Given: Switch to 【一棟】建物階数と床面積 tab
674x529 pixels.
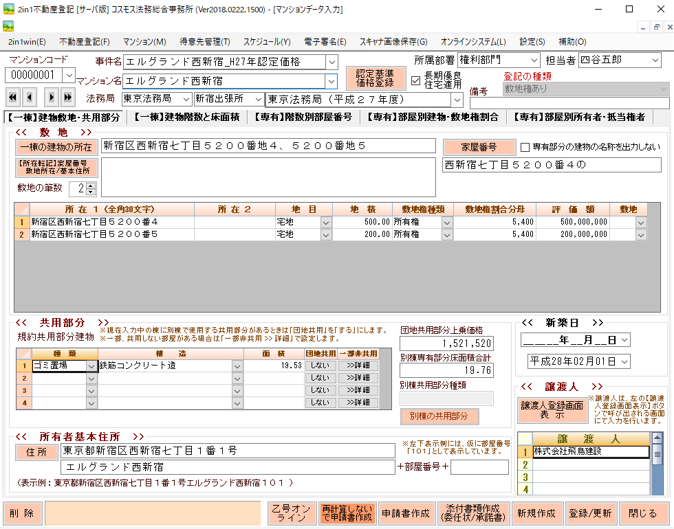Looking at the screenshot, I should tap(186, 117).
